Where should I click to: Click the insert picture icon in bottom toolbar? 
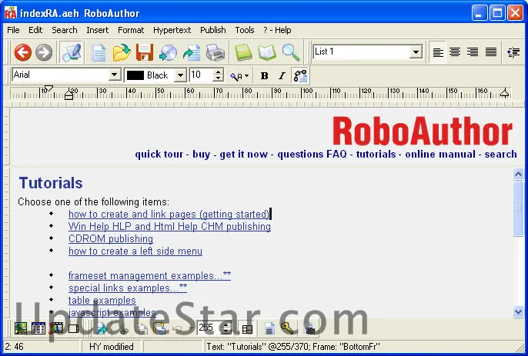[x=21, y=328]
